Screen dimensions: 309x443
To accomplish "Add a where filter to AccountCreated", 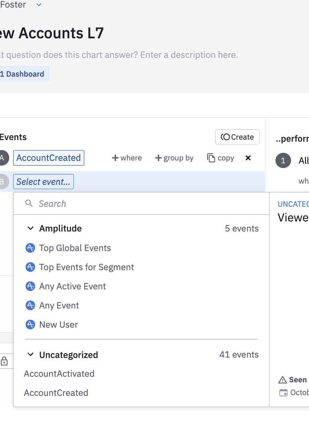I will click(127, 158).
